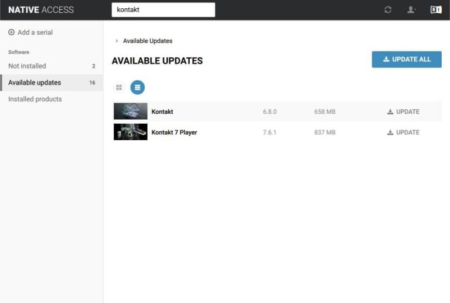450x303 pixels.
Task: Click the breadcrumb chevron arrow
Action: 117,41
